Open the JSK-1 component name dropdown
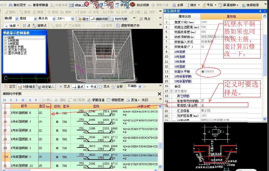Viewport: 269px width, 171px height. [x=73, y=19]
